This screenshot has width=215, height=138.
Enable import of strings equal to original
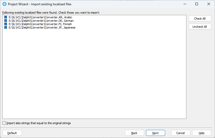(4, 123)
